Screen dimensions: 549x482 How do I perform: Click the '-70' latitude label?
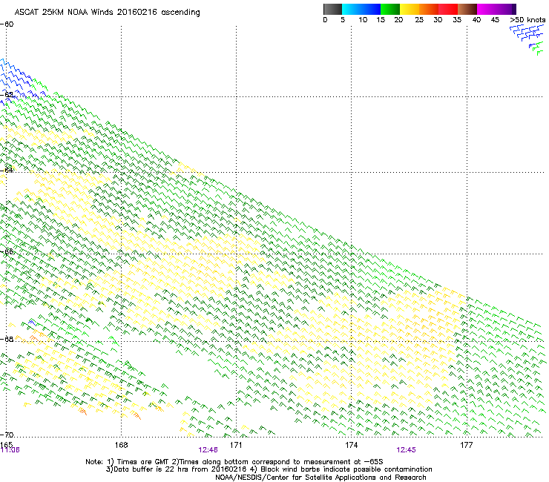[7, 435]
